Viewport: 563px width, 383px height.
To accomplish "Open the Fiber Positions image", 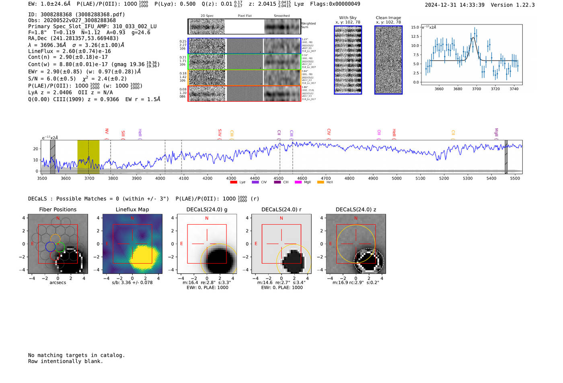I will pos(58,244).
